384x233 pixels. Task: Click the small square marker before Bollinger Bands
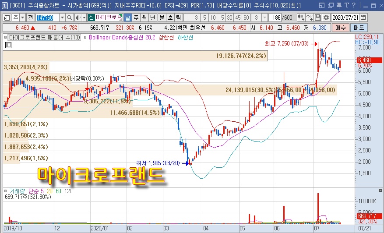click(x=85, y=38)
